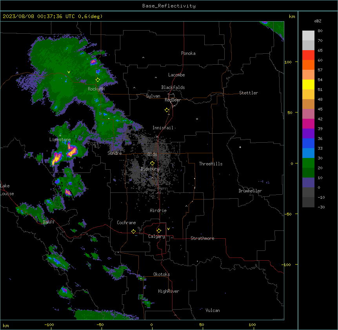
Task: Click the -50 tick on right y-axis
Action: click(x=288, y=214)
